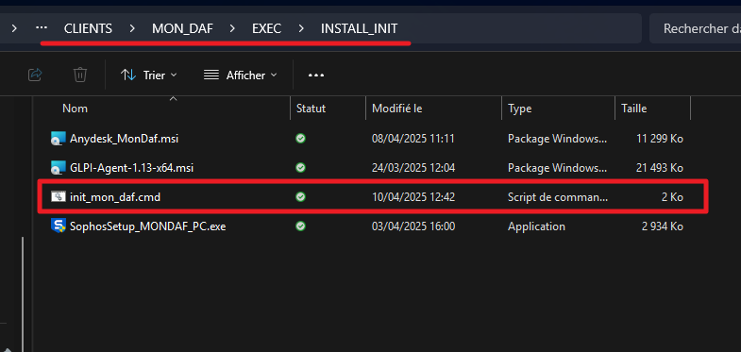This screenshot has height=352, width=741.
Task: Expand chevron between EXEC and INSTALL_INIT
Action: click(301, 29)
